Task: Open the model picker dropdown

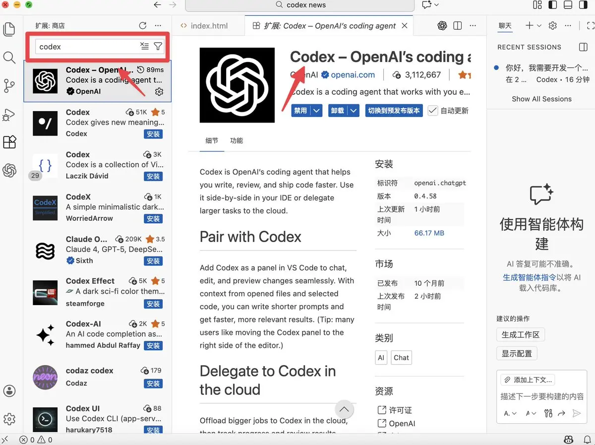Action: [x=531, y=413]
